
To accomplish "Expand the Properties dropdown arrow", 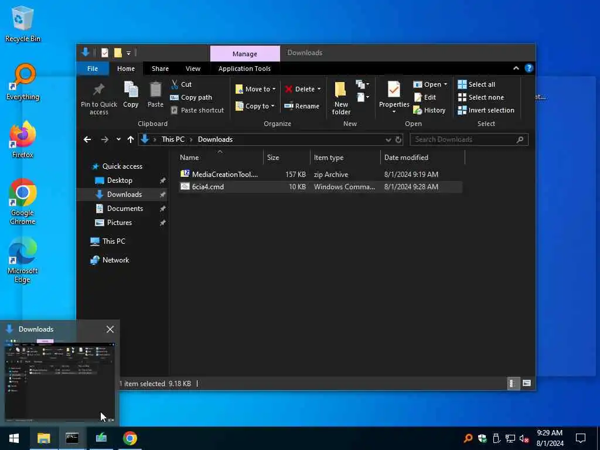I will coord(394,112).
